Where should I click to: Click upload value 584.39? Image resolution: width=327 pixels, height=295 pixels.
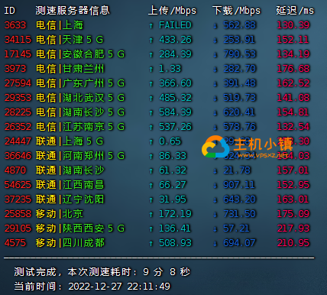tap(175, 112)
